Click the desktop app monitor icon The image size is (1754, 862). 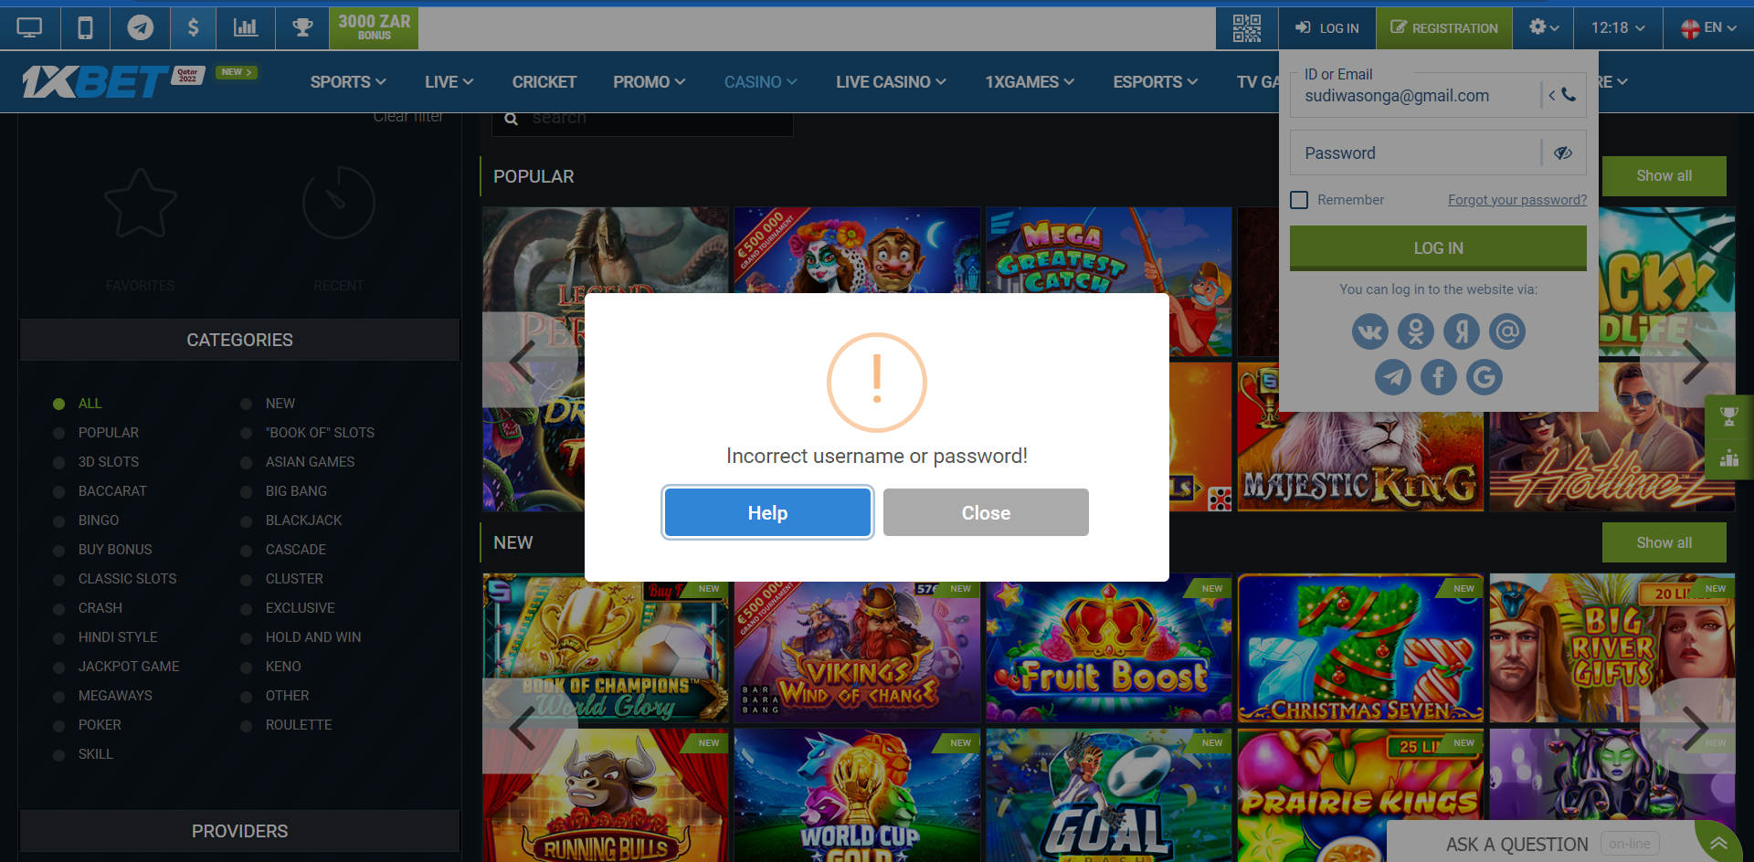click(29, 28)
